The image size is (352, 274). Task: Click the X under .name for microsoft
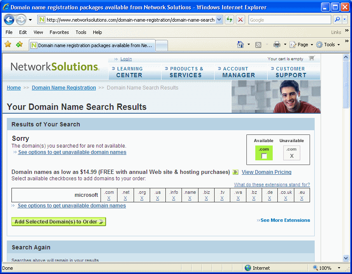tap(190, 199)
